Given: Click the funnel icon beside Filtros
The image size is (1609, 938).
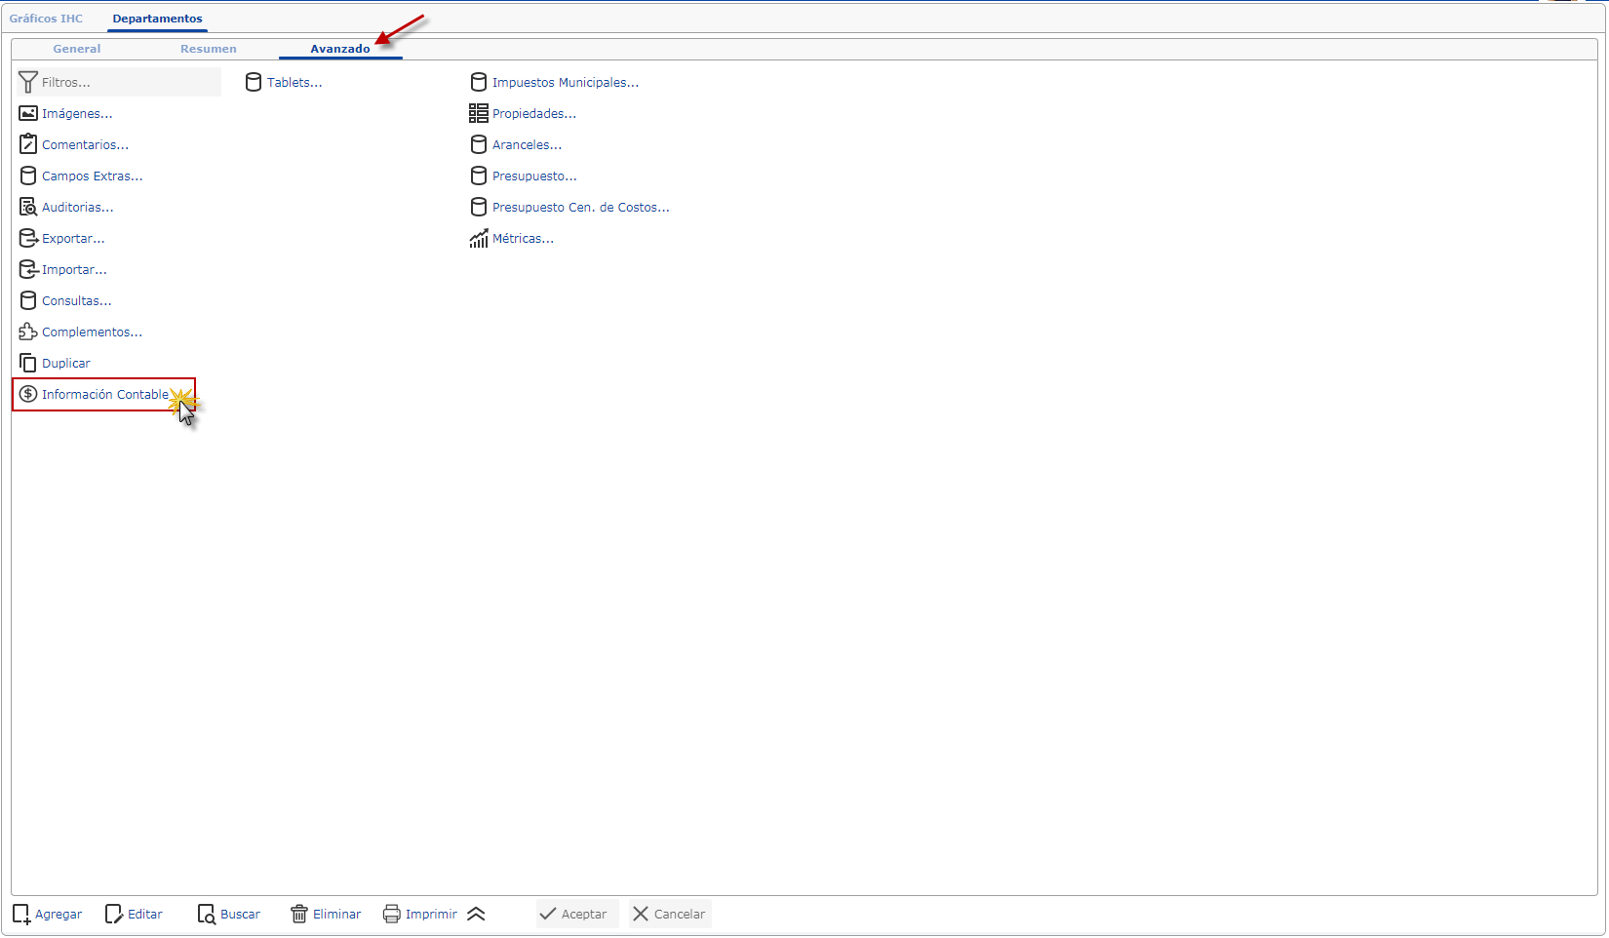Looking at the screenshot, I should pyautogui.click(x=28, y=83).
